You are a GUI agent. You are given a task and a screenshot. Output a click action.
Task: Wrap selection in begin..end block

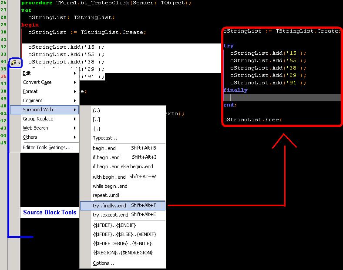(x=123, y=148)
